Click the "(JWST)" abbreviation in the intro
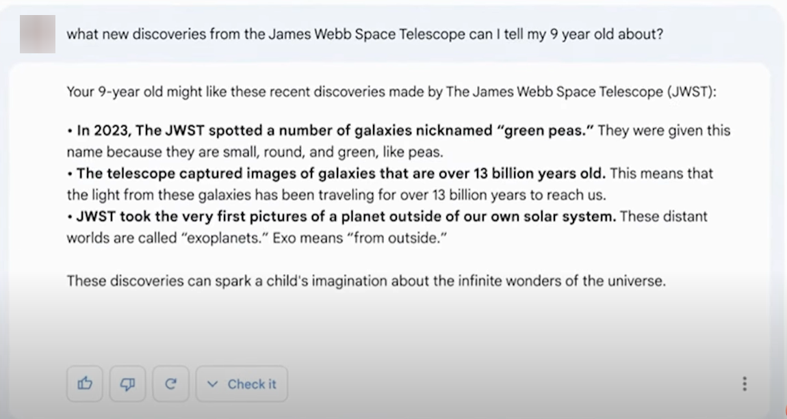The height and width of the screenshot is (419, 787). coord(692,92)
